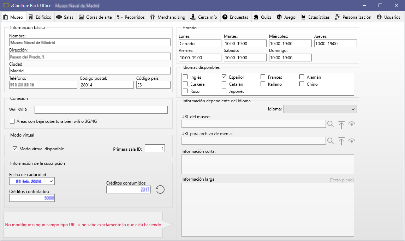Image resolution: width=405 pixels, height=241 pixels.
Task: Check the Frances language option
Action: point(263,77)
